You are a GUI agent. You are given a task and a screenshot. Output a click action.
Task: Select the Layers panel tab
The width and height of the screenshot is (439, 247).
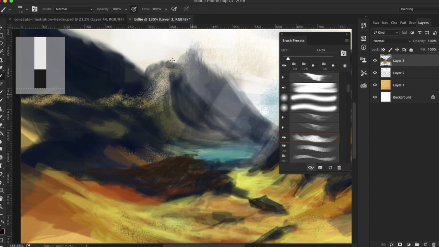(x=423, y=23)
